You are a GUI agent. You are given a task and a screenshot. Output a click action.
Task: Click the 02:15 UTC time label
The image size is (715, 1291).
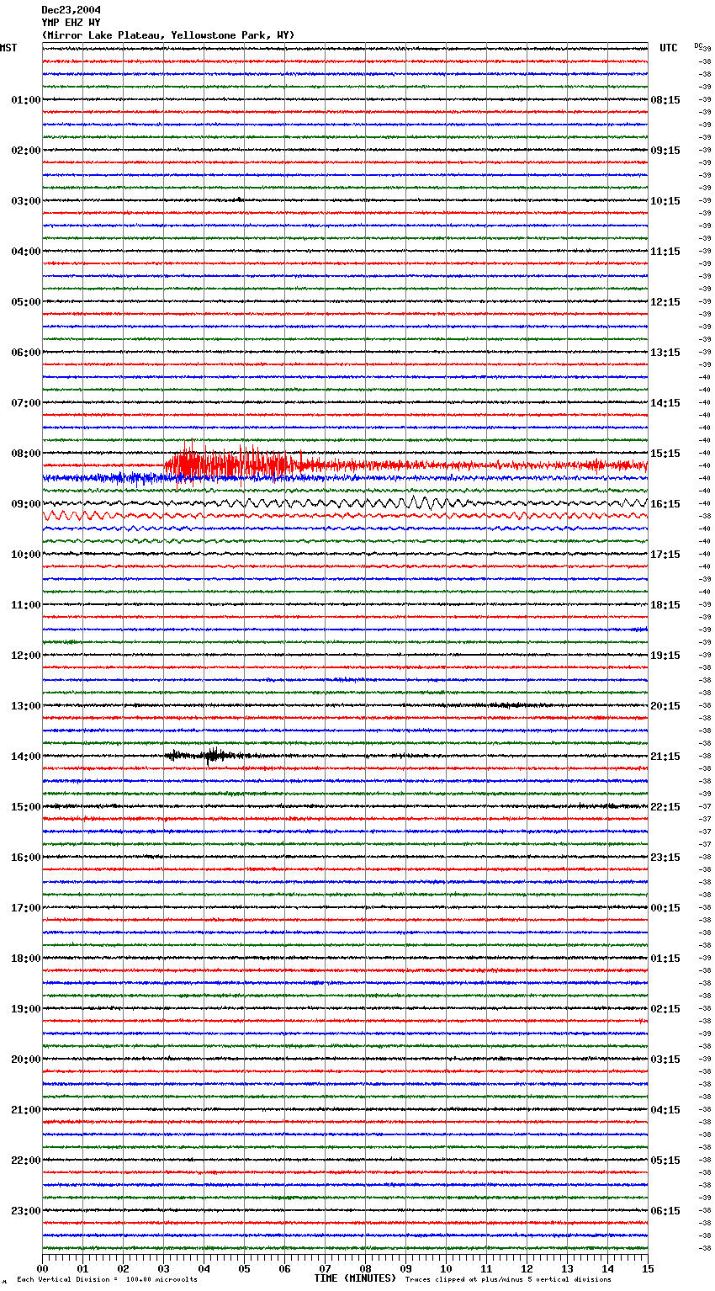pos(665,1009)
